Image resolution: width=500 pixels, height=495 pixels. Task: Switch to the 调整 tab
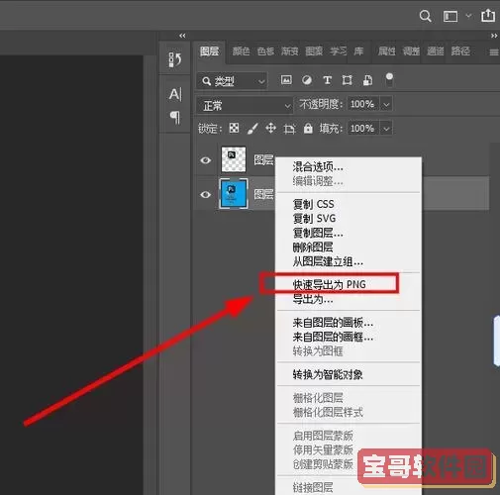(x=411, y=51)
